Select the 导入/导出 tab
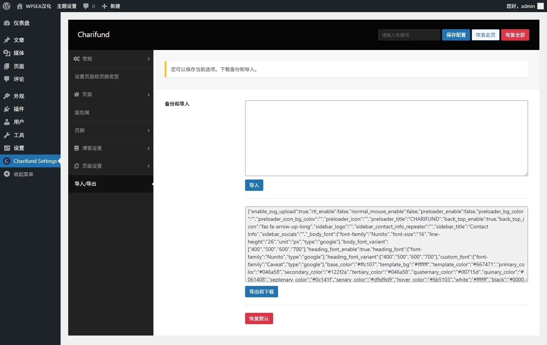This screenshot has height=345, width=547. coord(86,184)
